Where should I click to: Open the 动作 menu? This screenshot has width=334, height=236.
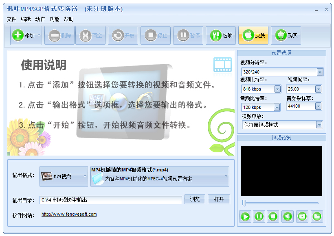40,19
